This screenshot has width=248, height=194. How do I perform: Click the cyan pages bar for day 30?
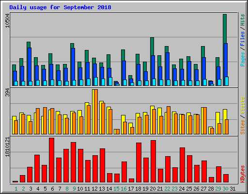click(227, 81)
